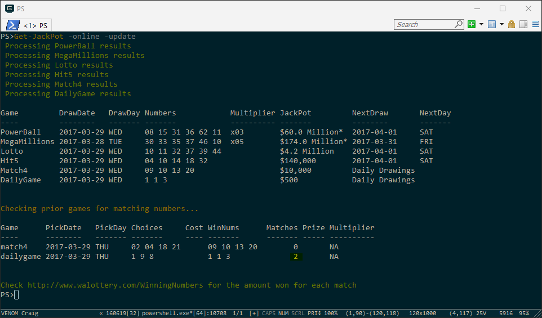Click the dailygame choices 1 9 8
The width and height of the screenshot is (542, 318).
(143, 257)
